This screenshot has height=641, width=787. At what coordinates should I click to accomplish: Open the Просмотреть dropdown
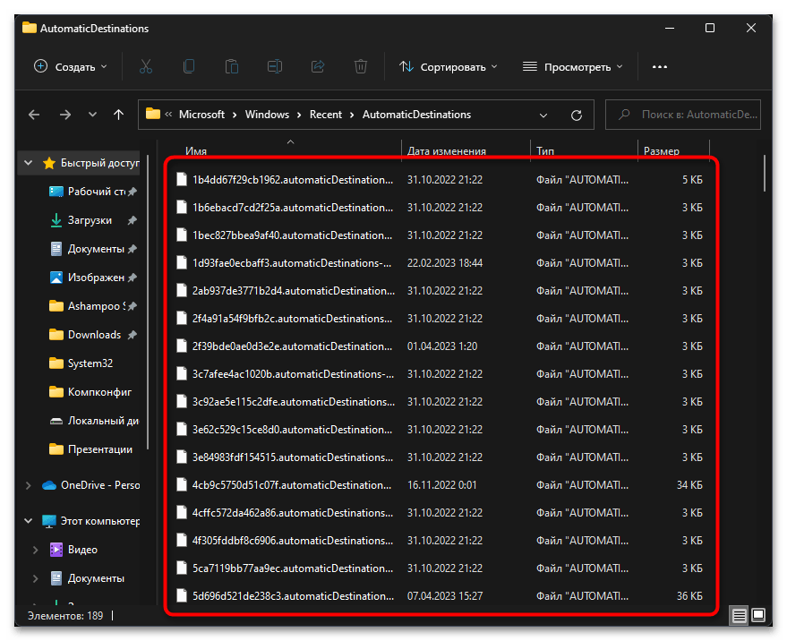click(573, 67)
